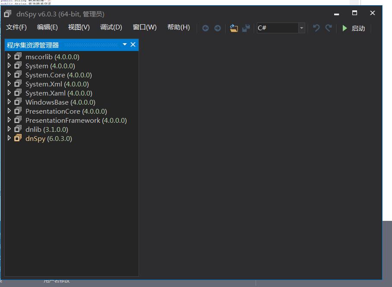Open the C# language dropdown
This screenshot has height=287, width=392.
point(302,28)
